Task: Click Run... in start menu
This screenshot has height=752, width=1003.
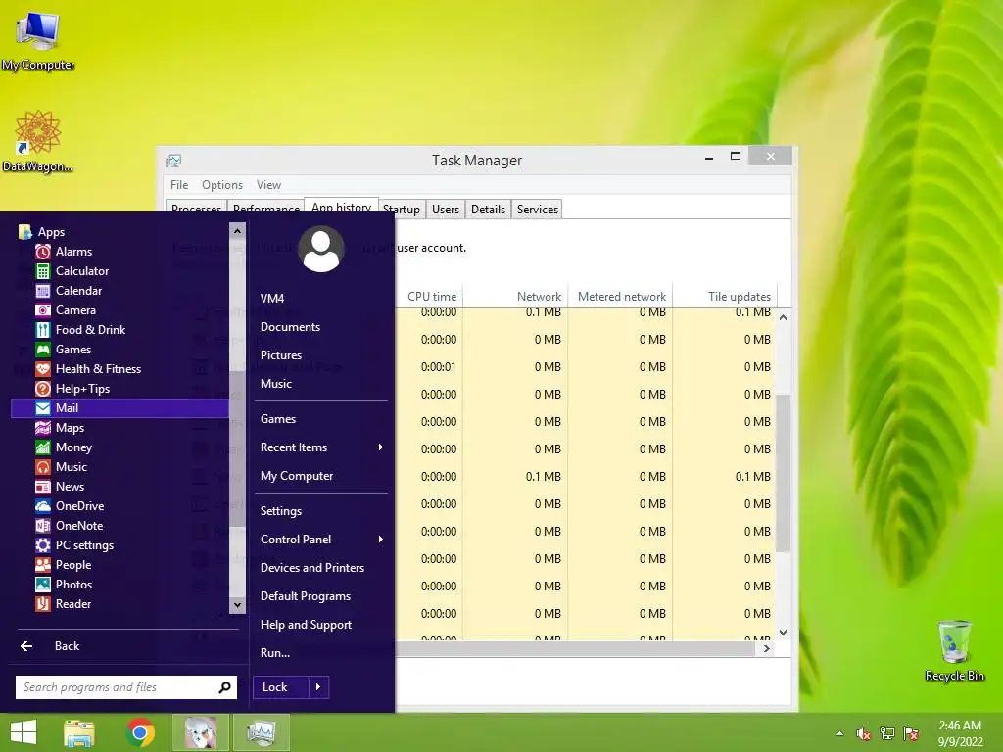Action: click(x=275, y=653)
